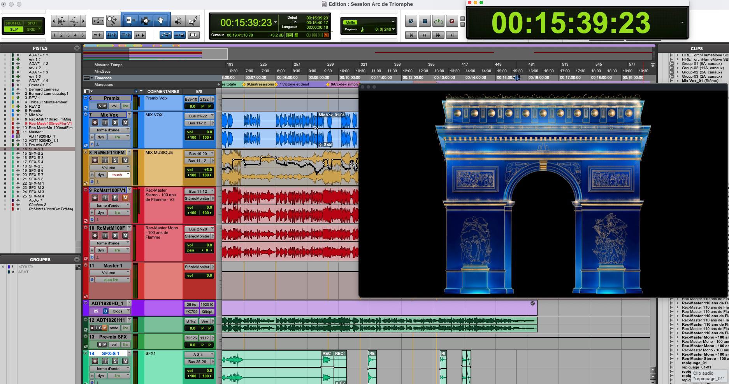The width and height of the screenshot is (729, 384).
Task: Click the Mesures|Temps ruler label
Action: coord(108,65)
